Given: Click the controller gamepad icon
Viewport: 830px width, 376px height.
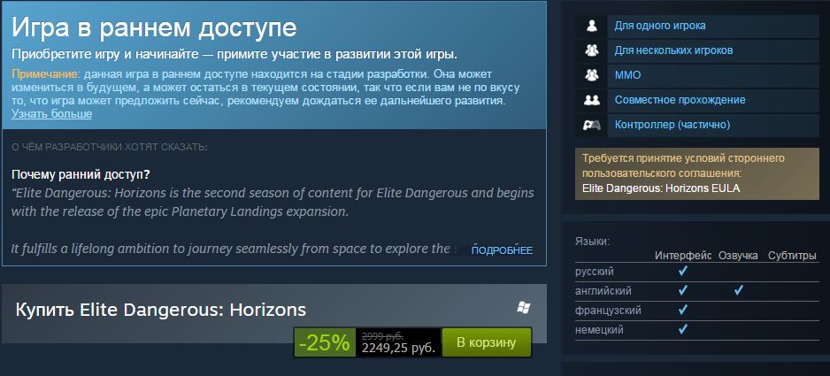Looking at the screenshot, I should pos(591,125).
